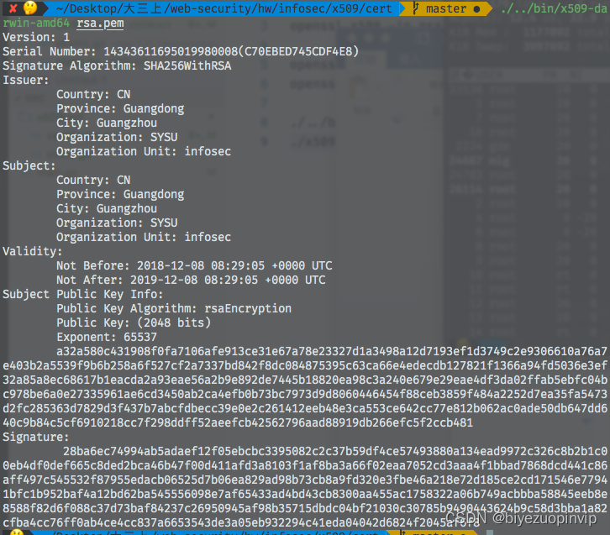Click the signature line starting 8588f82d
Image resolution: width=610 pixels, height=535 pixels.
click(x=305, y=509)
